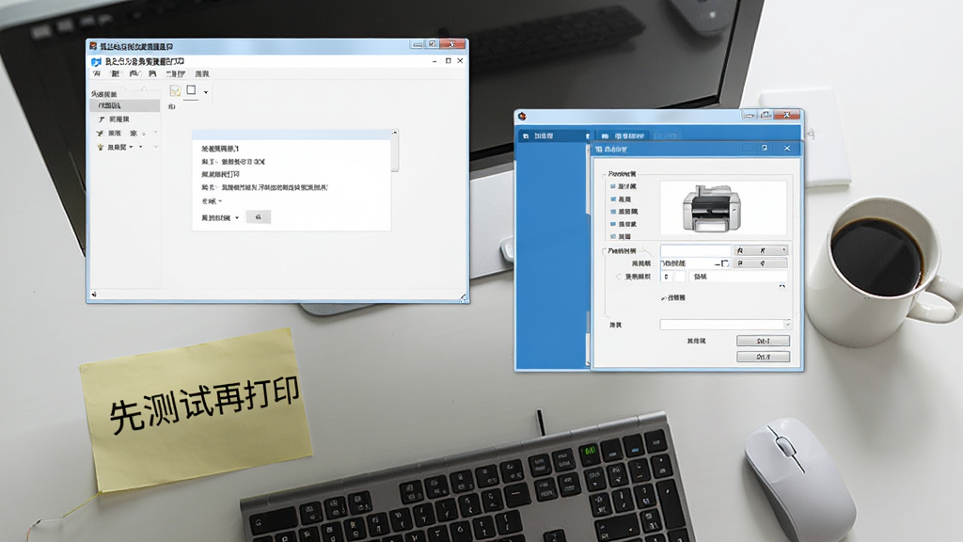Switch to the faded third tab in the right window

pos(665,135)
